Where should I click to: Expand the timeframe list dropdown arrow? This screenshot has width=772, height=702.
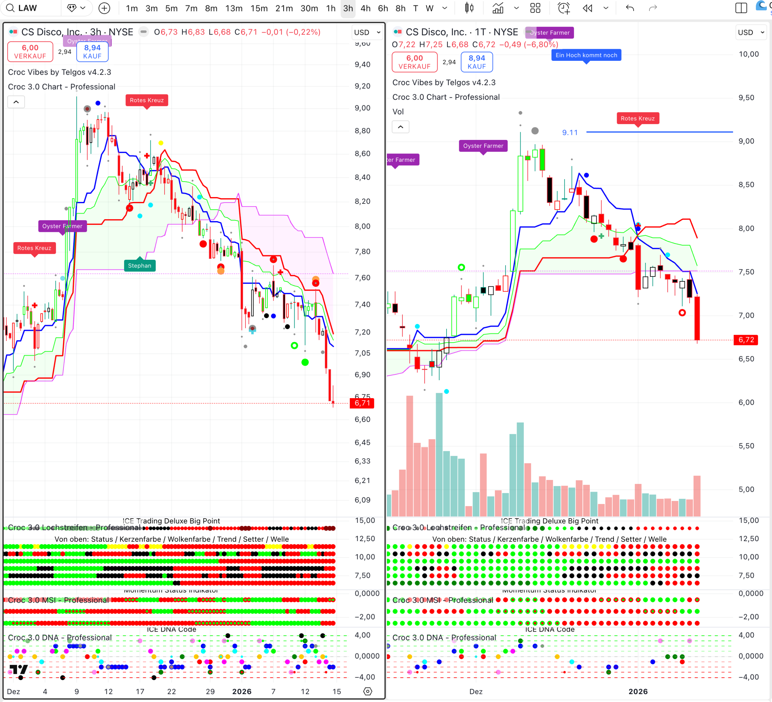pos(445,8)
